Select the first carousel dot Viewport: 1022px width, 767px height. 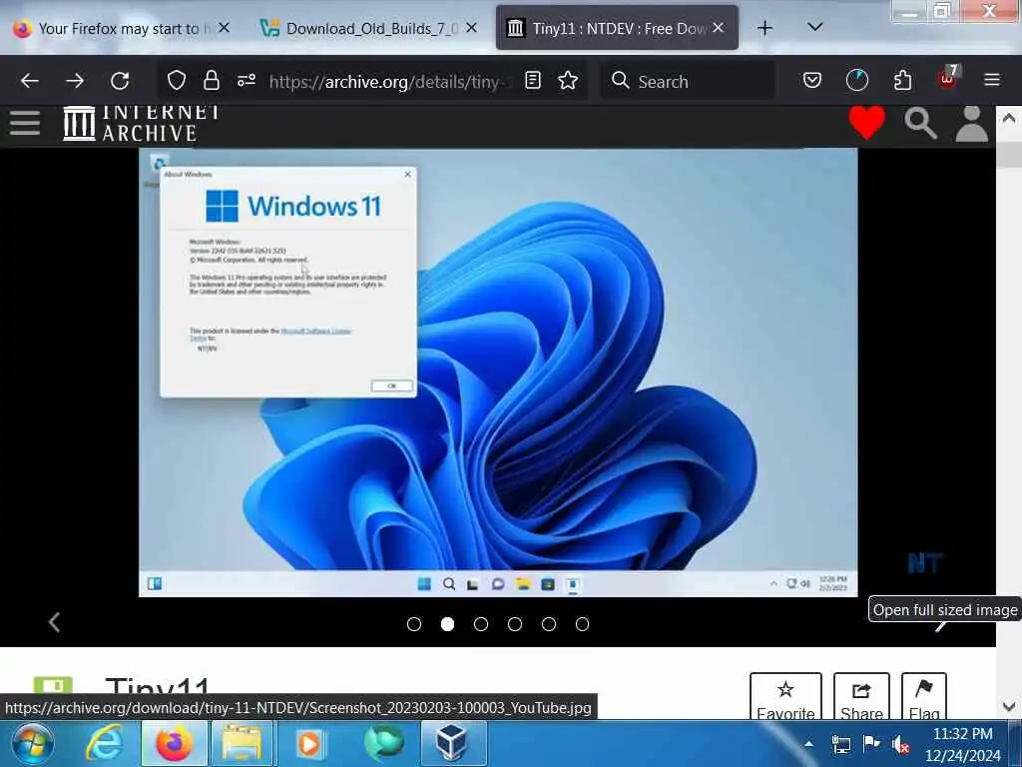pyautogui.click(x=414, y=624)
